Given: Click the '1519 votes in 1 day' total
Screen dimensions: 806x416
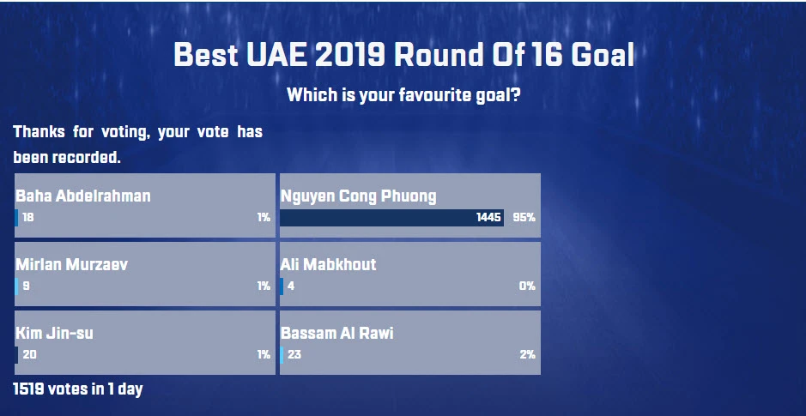Looking at the screenshot, I should [77, 389].
